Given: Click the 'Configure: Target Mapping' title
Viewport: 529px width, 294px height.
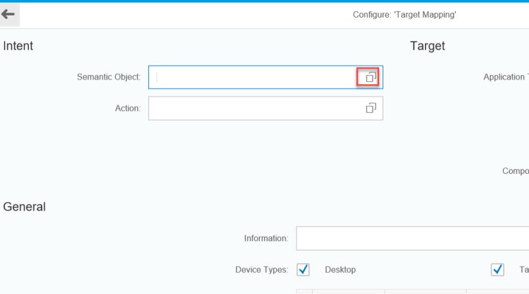Looking at the screenshot, I should tap(404, 14).
